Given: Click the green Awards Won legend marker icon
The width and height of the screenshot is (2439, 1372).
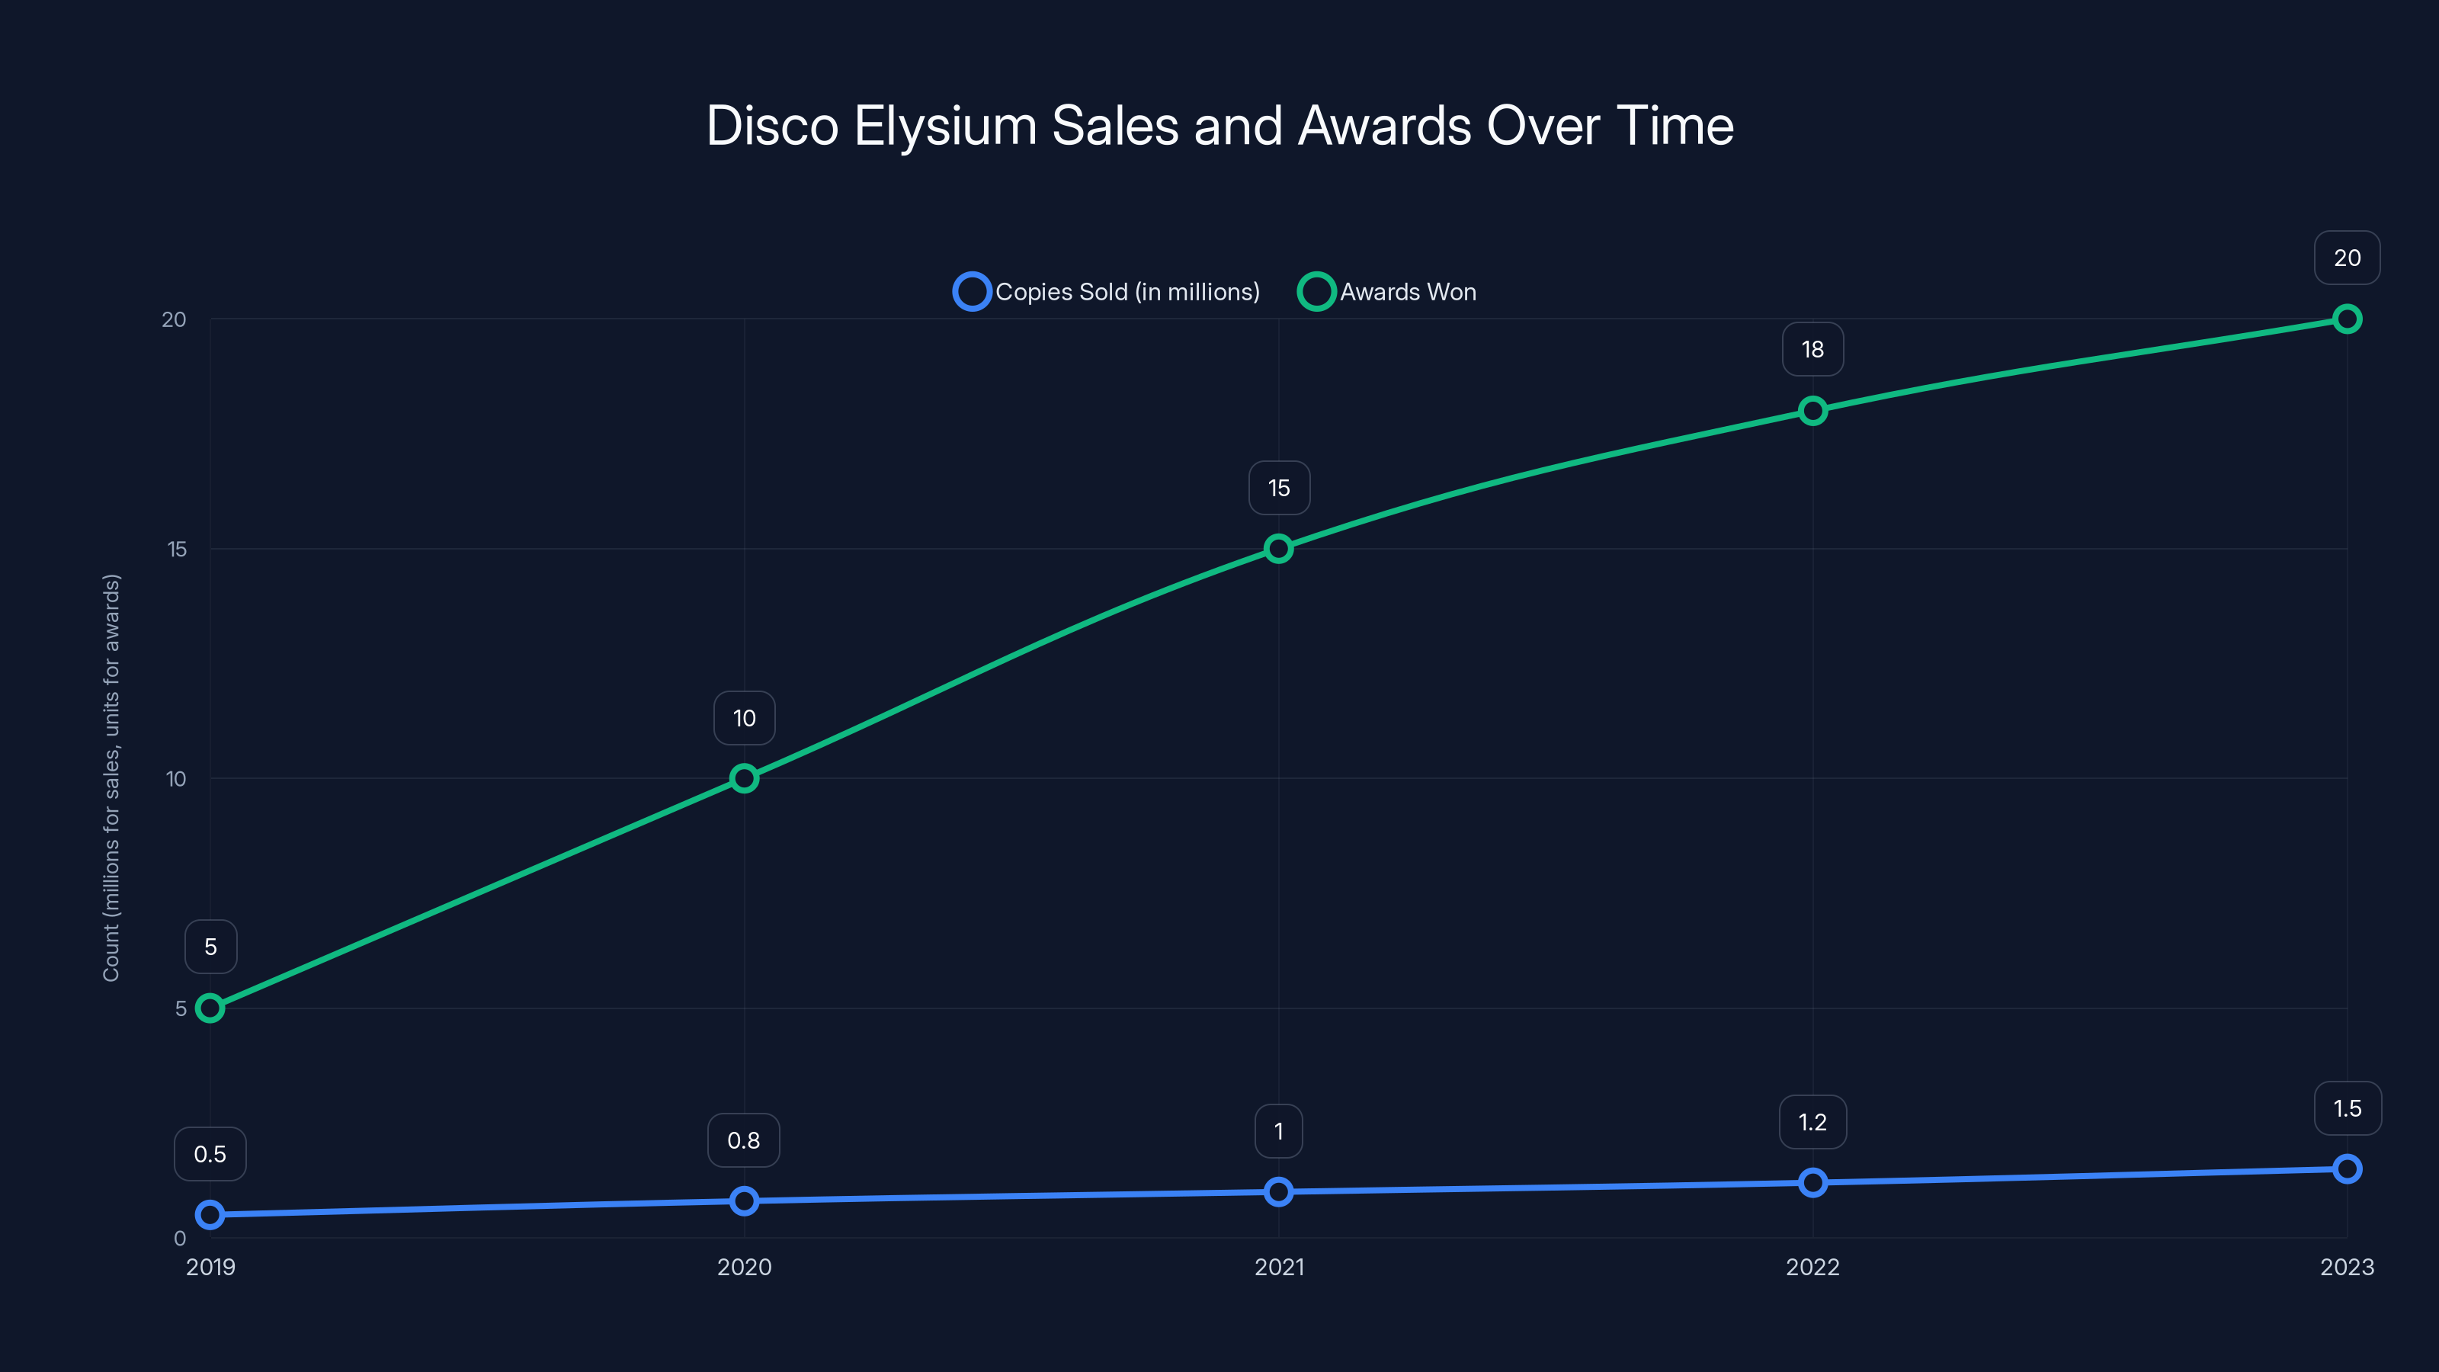Looking at the screenshot, I should point(1316,292).
